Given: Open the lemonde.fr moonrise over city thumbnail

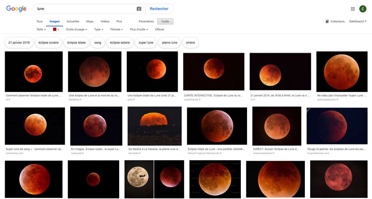Looking at the screenshot, I should coord(154,126).
